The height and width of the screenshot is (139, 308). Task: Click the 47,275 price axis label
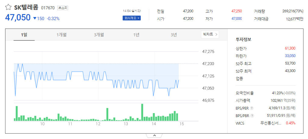[x=209, y=52]
